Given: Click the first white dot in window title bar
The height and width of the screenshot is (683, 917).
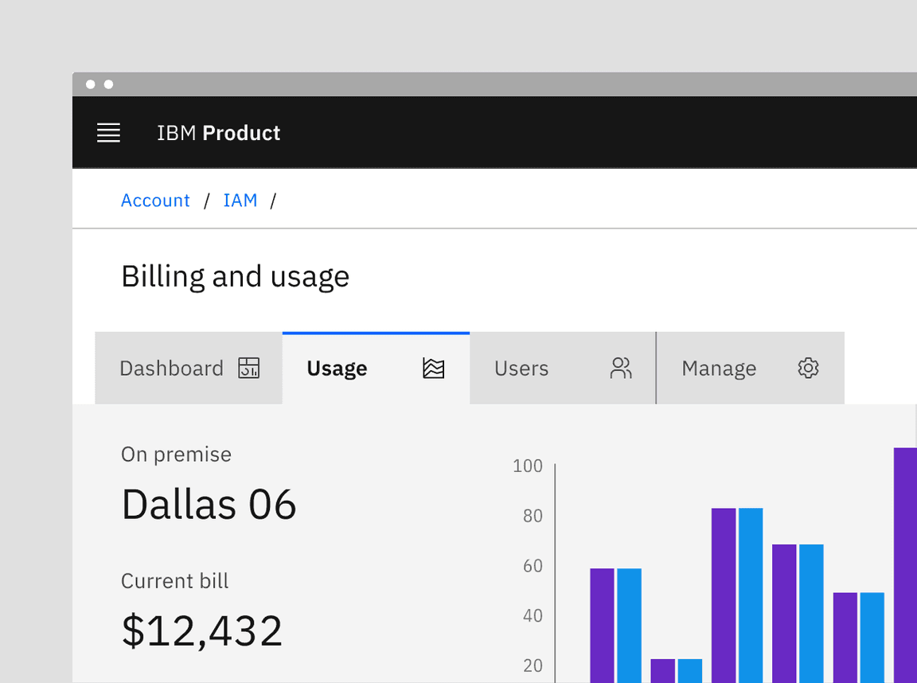Looking at the screenshot, I should tap(91, 84).
